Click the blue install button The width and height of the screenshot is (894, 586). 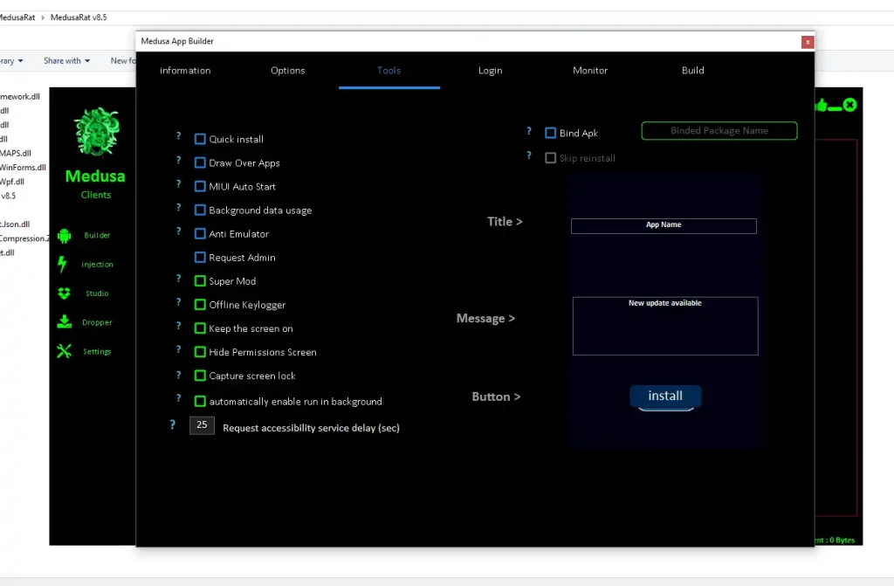665,396
